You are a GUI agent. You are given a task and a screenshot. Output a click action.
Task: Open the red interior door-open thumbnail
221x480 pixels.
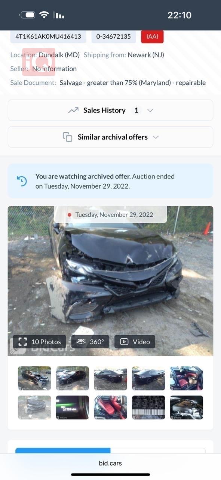tap(187, 378)
